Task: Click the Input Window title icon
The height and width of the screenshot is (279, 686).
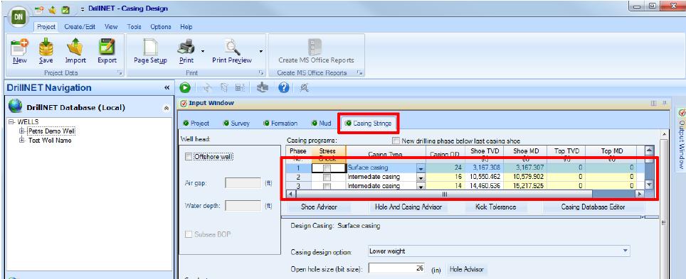Action: point(184,104)
